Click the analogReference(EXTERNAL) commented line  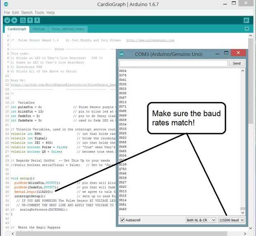(x=39, y=210)
